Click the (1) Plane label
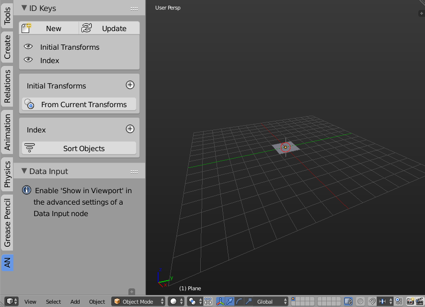The image size is (425, 307). (x=190, y=288)
